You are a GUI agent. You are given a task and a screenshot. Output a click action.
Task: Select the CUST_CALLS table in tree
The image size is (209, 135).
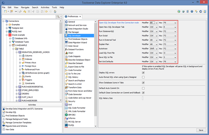27,97
